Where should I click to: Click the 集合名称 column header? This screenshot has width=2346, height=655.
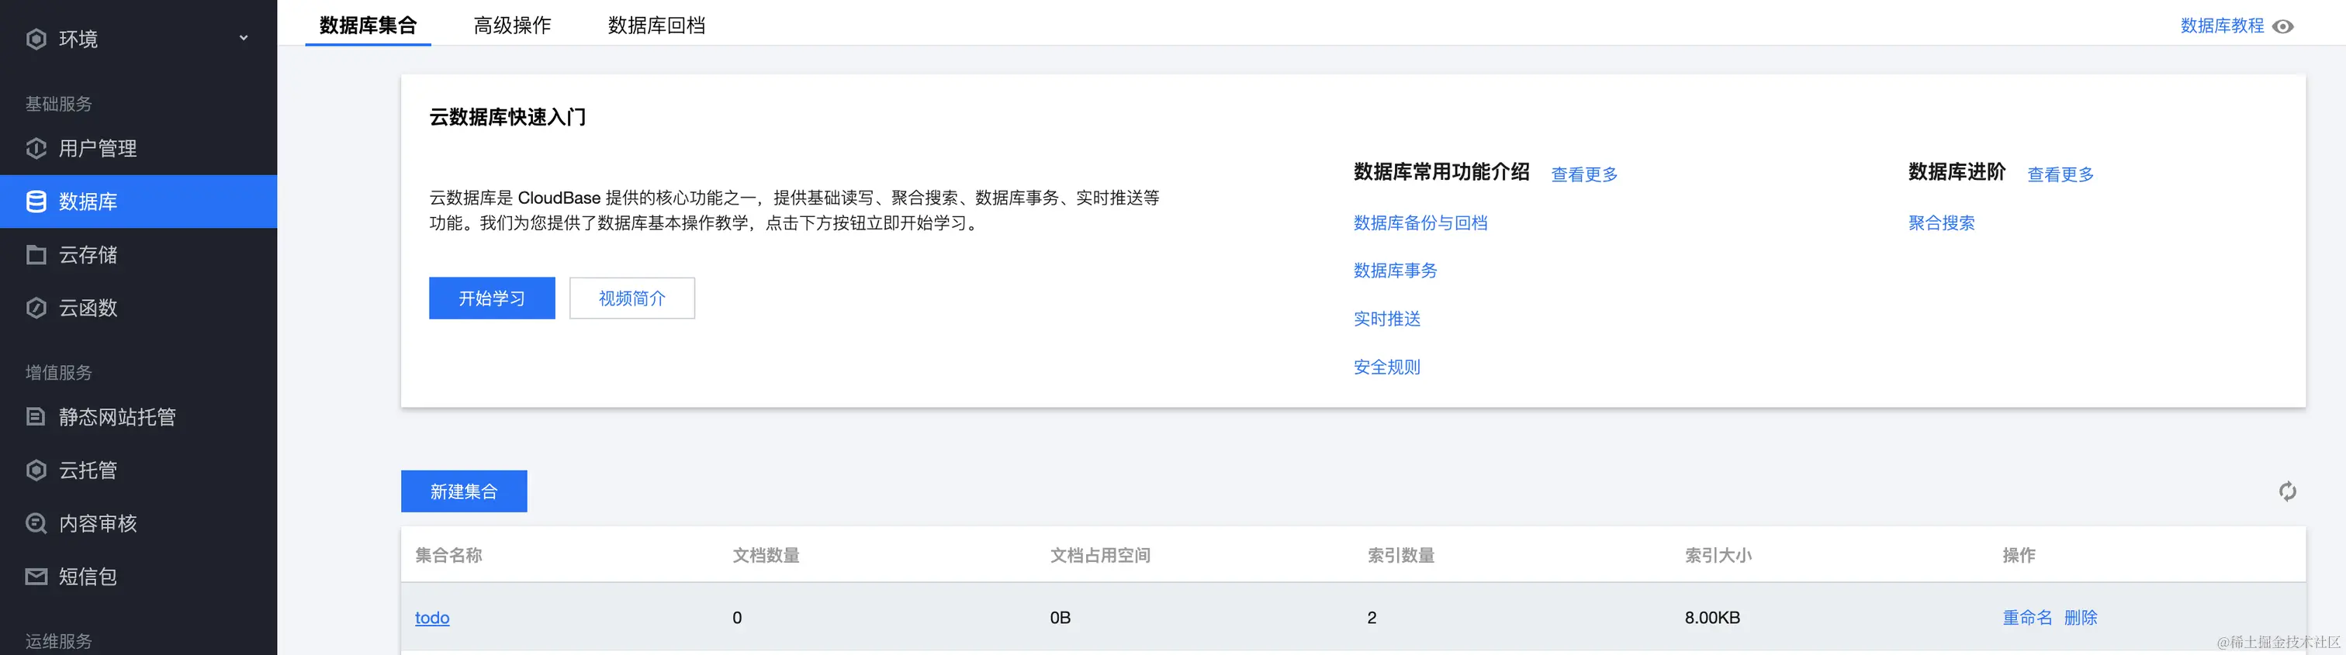[448, 555]
